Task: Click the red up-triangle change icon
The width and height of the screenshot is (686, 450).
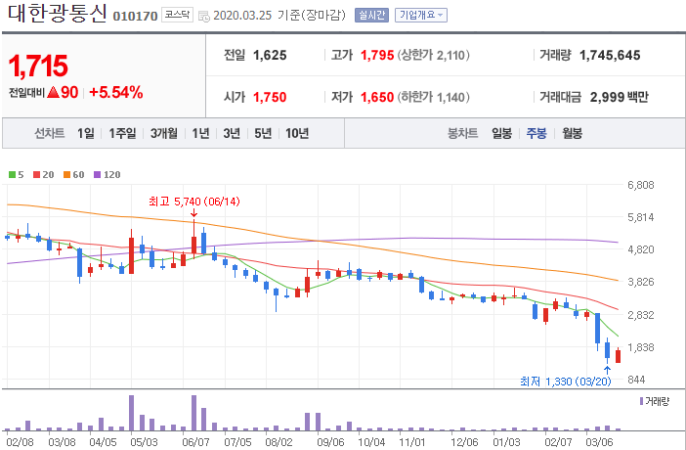Action: tap(53, 93)
